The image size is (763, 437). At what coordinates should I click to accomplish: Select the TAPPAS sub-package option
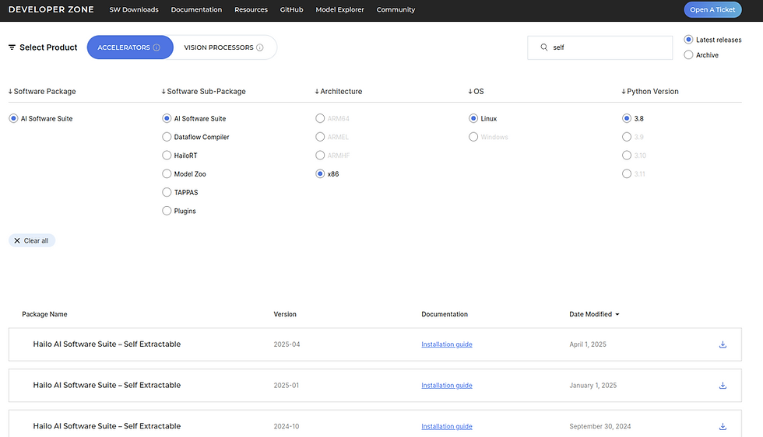click(x=167, y=193)
